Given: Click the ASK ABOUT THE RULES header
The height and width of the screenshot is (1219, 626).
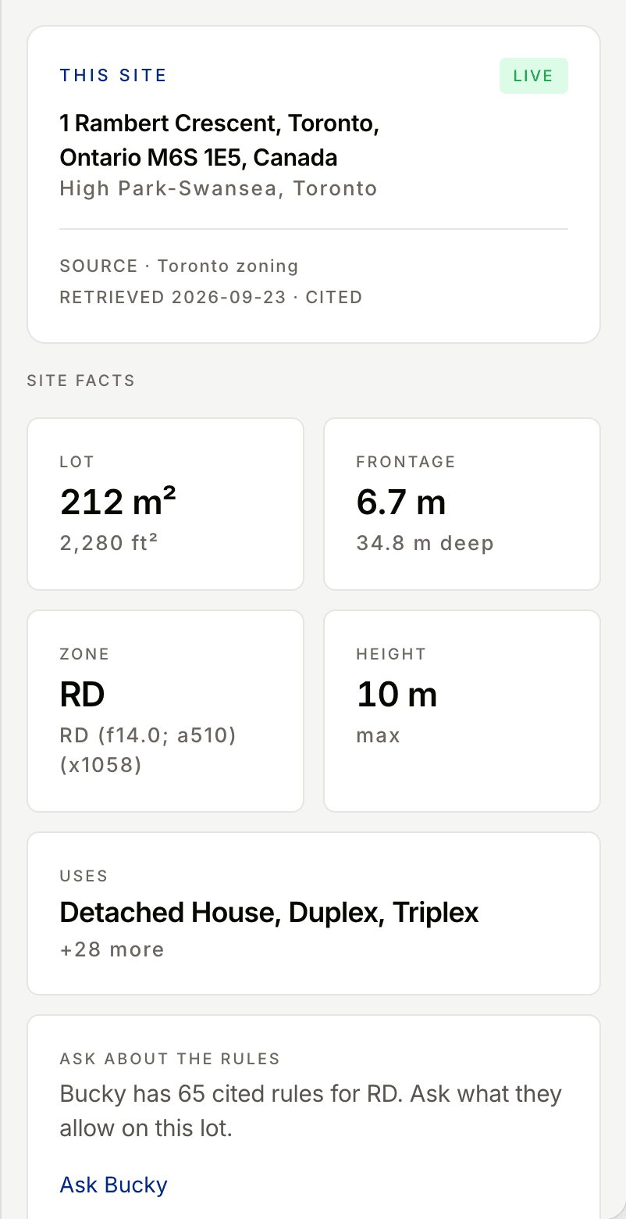Looking at the screenshot, I should click(x=169, y=1059).
